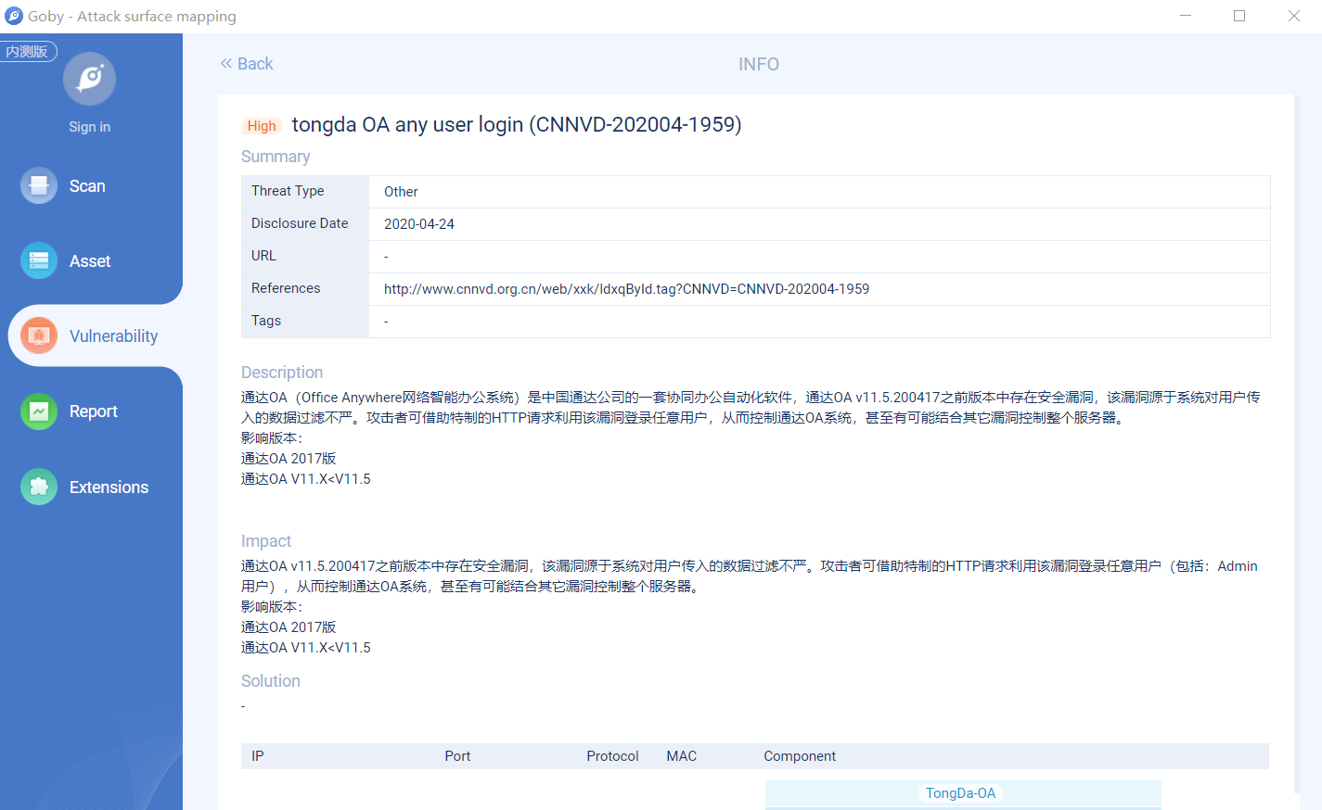Viewport: 1322px width, 810px height.
Task: Open the Asset panel icon
Action: click(x=39, y=260)
